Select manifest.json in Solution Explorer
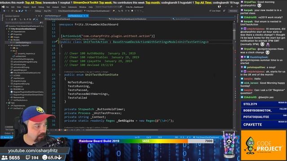287x161 pixels. coord(19,78)
